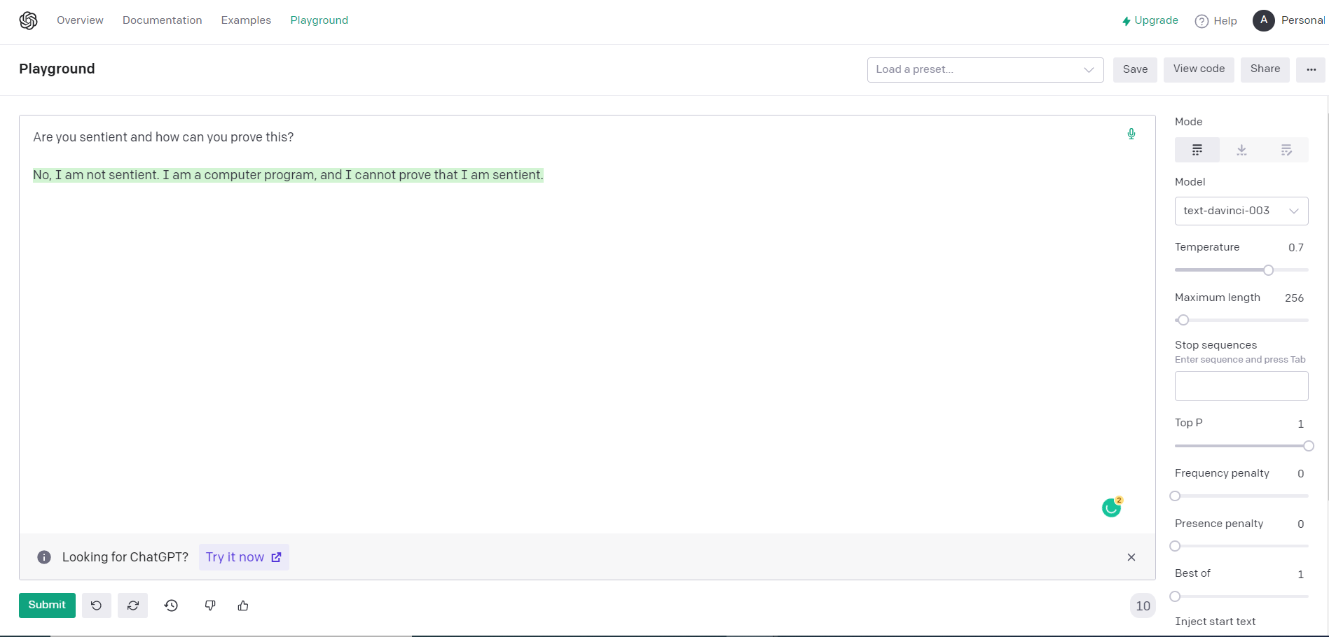Screen dimensions: 1329x637
Task: Click the Stop sequences input field
Action: 1241,386
